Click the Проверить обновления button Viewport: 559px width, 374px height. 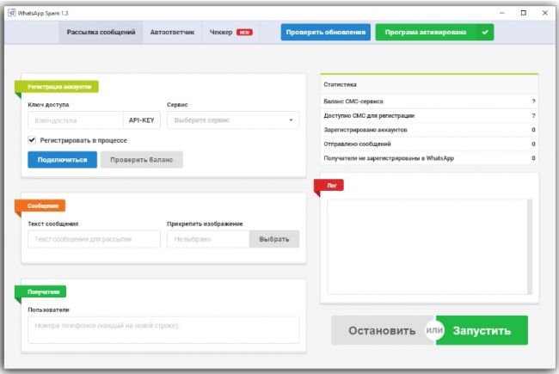[325, 32]
